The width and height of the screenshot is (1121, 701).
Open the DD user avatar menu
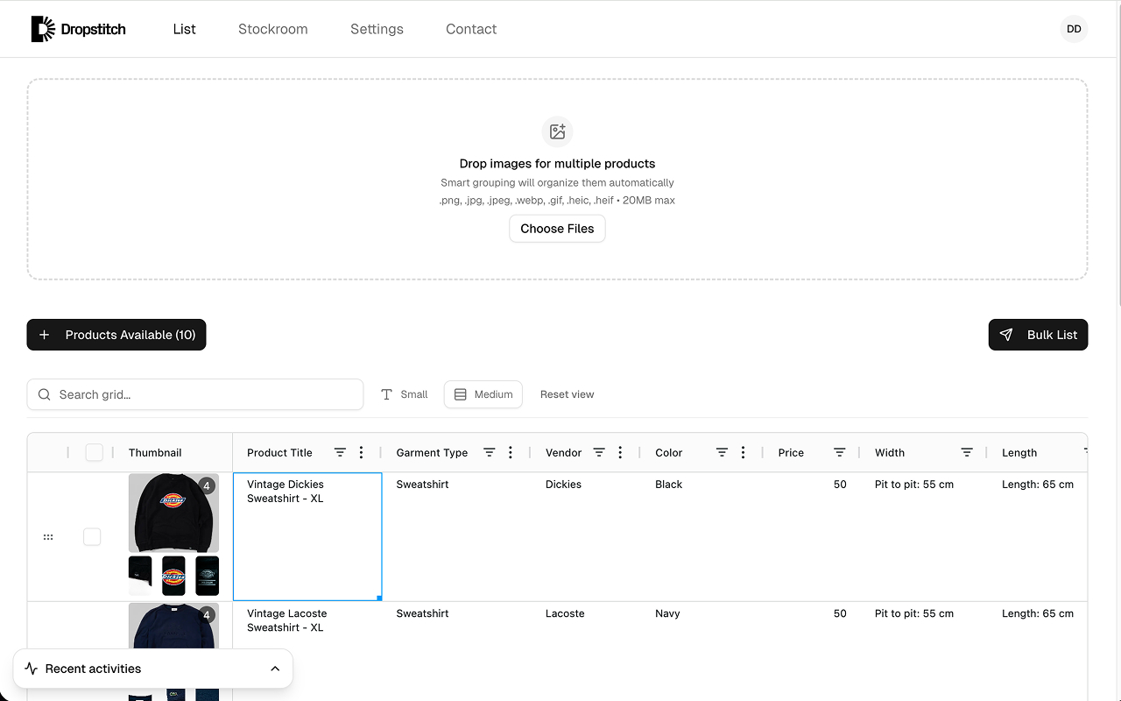pyautogui.click(x=1074, y=29)
